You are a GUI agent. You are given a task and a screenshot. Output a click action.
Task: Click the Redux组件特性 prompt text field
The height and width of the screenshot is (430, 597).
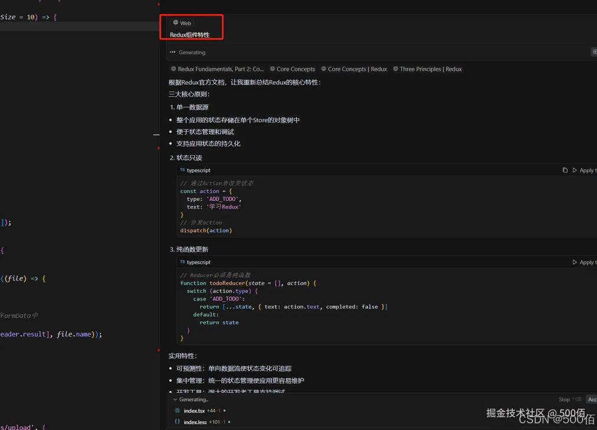click(x=189, y=35)
